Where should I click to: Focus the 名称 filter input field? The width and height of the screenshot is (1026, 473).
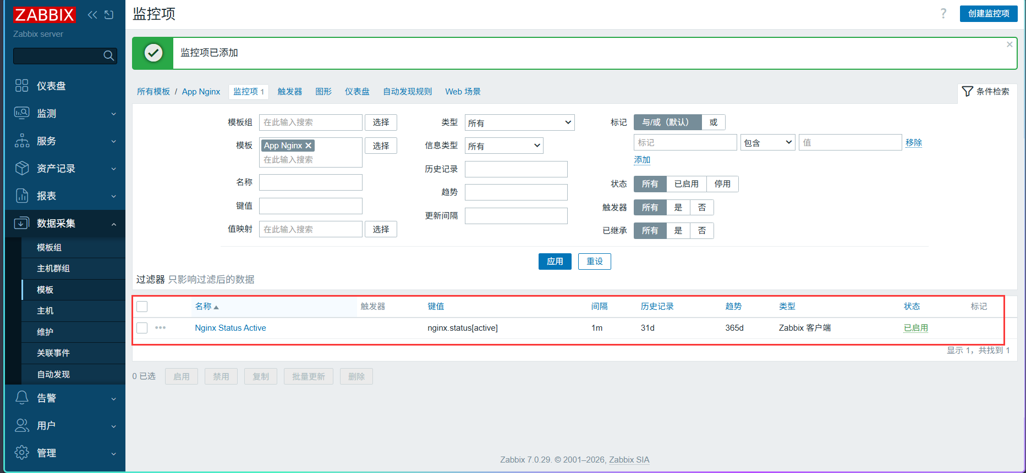point(311,182)
